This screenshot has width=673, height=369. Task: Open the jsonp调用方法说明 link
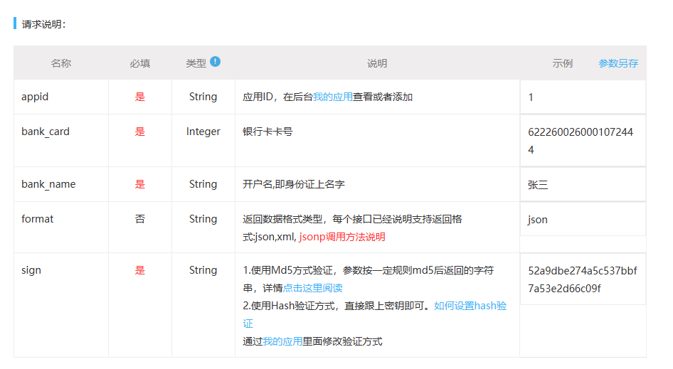(342, 237)
